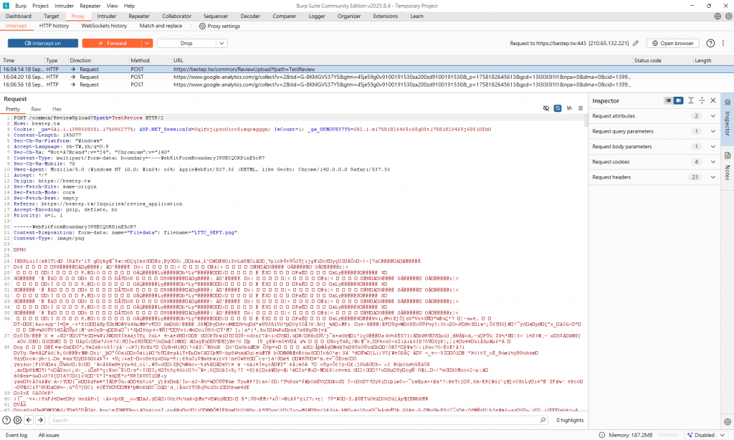Screen dimensions: 734x440
Task: Open the Drop dropdown arrow
Action: pos(221,43)
